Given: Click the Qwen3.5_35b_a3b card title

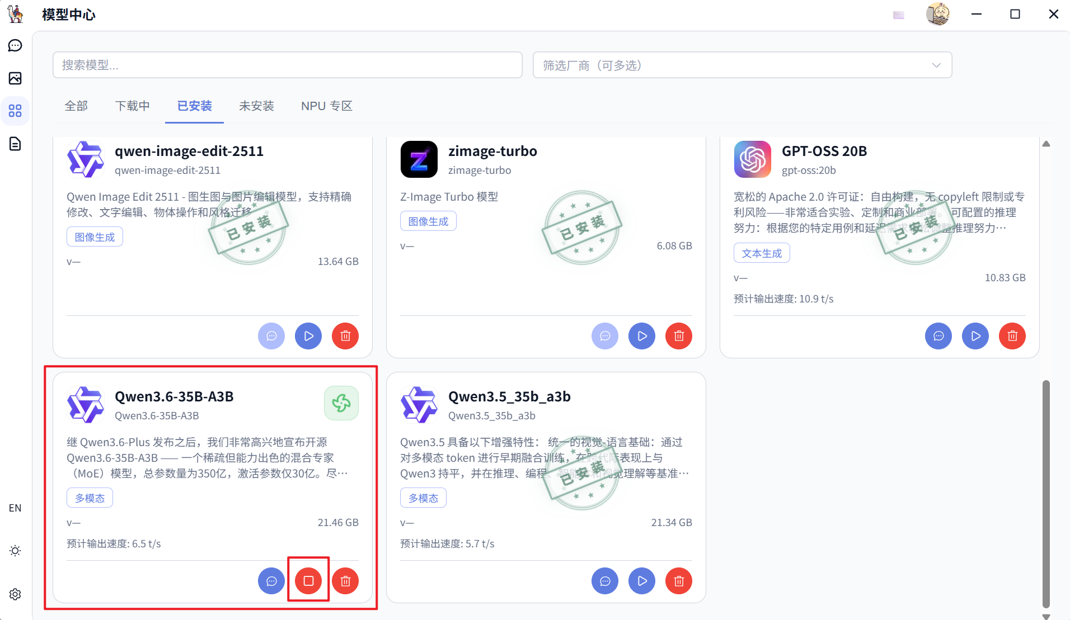Looking at the screenshot, I should click(509, 396).
